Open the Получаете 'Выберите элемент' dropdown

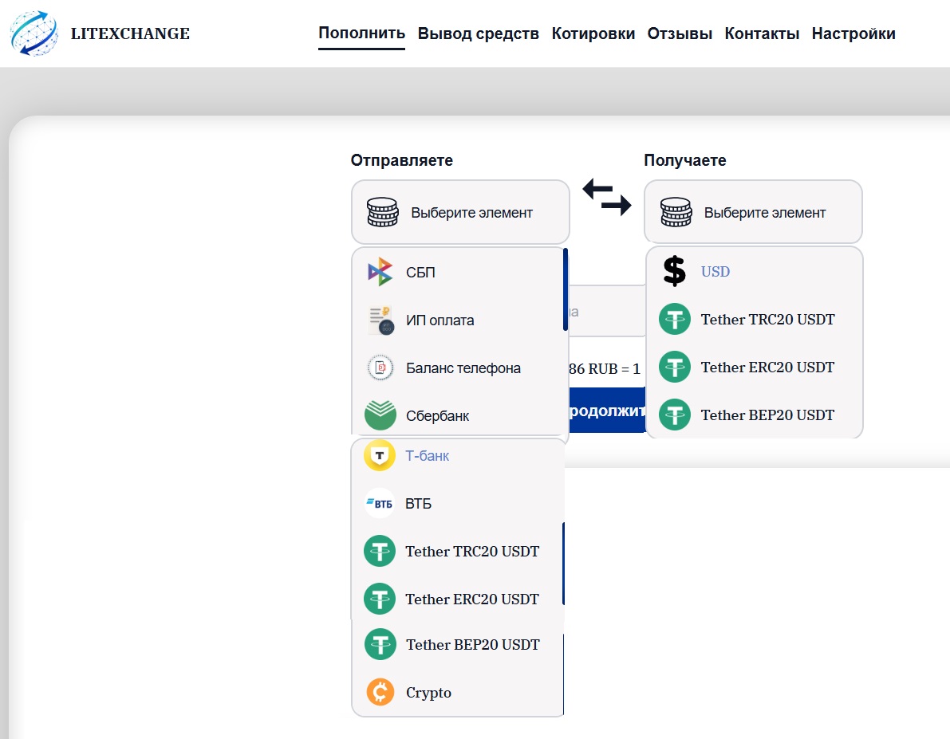click(753, 212)
